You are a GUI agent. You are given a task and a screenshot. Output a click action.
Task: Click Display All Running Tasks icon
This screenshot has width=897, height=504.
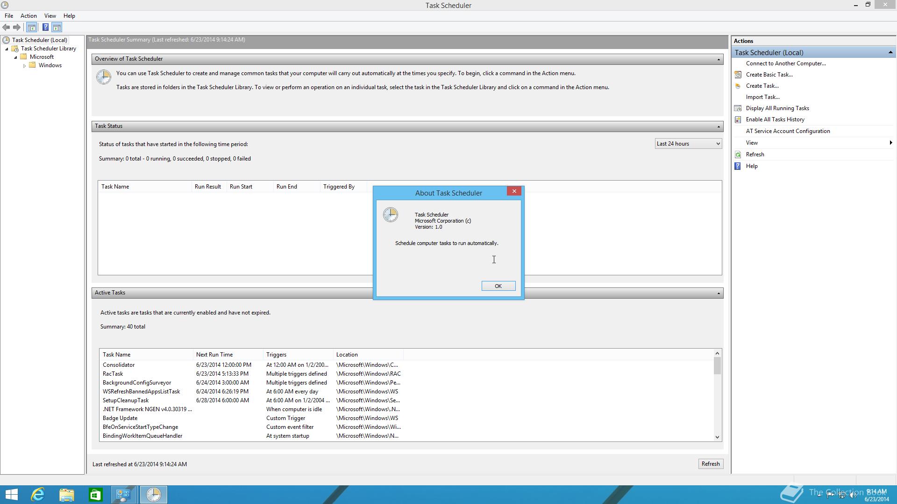click(738, 108)
